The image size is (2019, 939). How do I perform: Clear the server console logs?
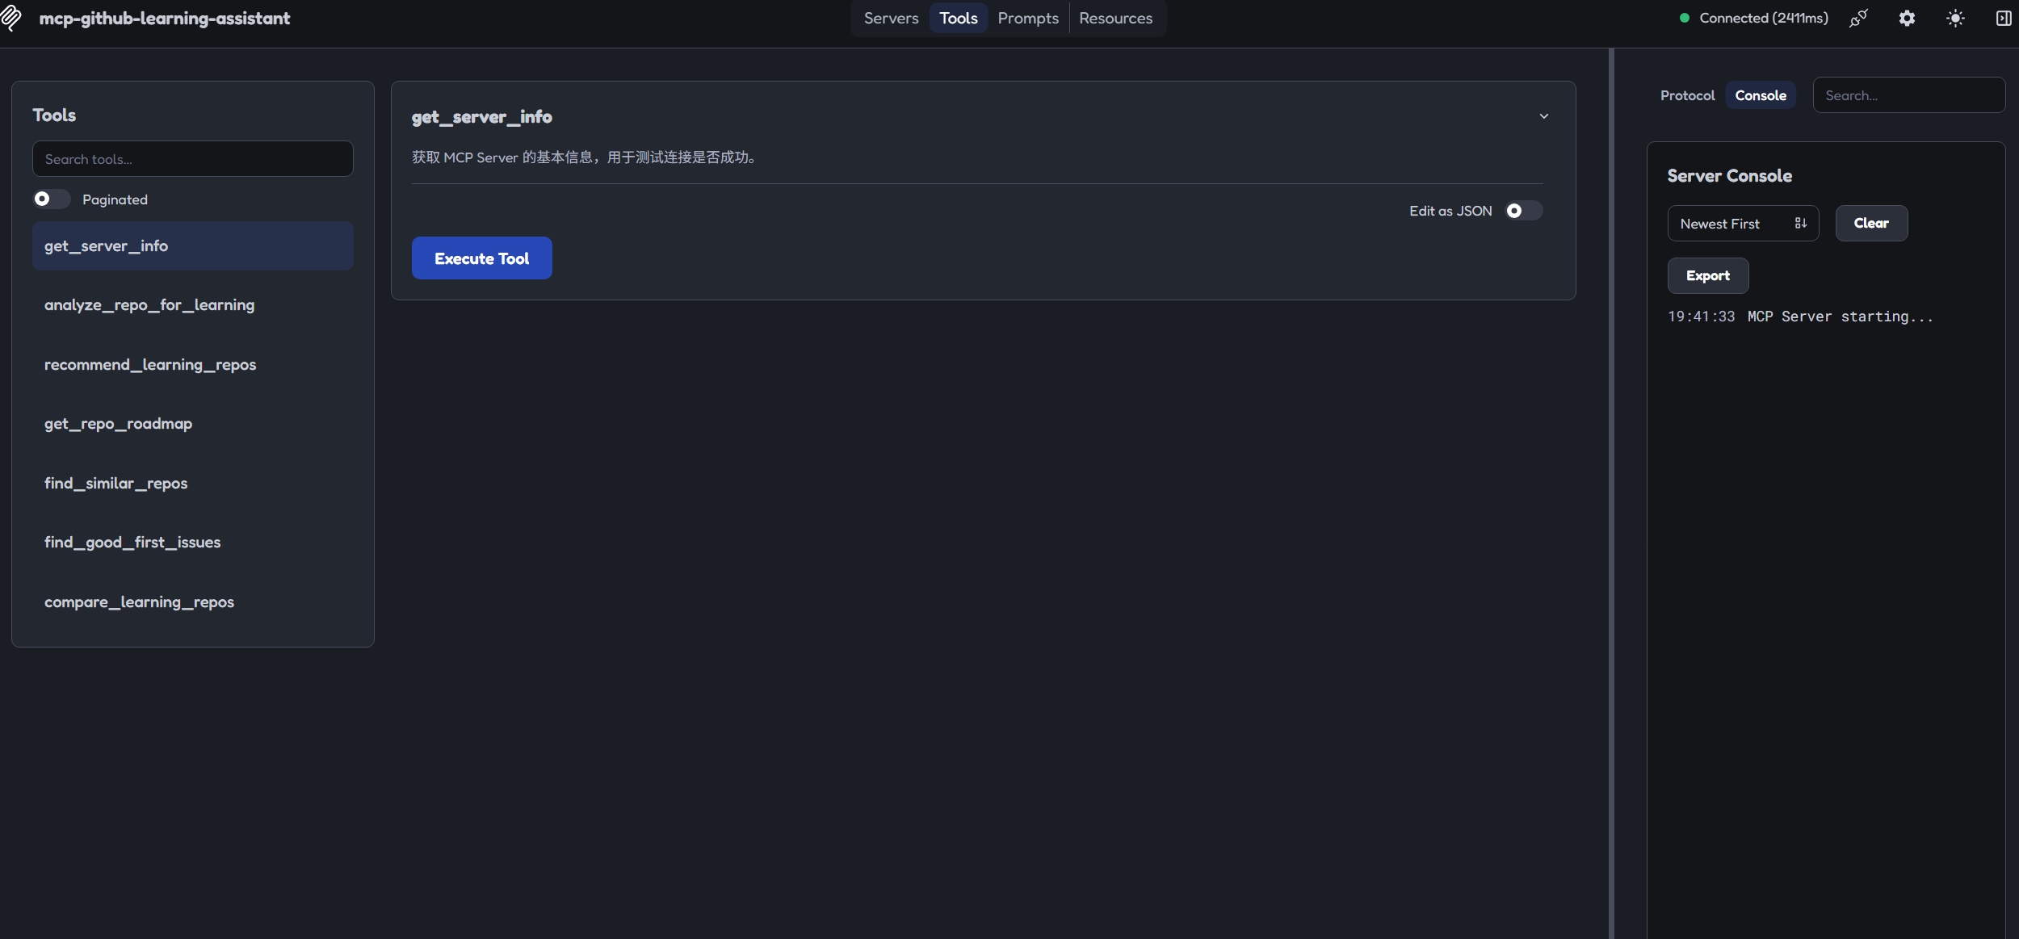pyautogui.click(x=1871, y=224)
